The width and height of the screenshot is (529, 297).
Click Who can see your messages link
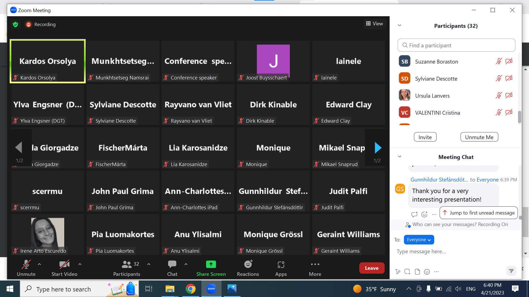point(444,224)
